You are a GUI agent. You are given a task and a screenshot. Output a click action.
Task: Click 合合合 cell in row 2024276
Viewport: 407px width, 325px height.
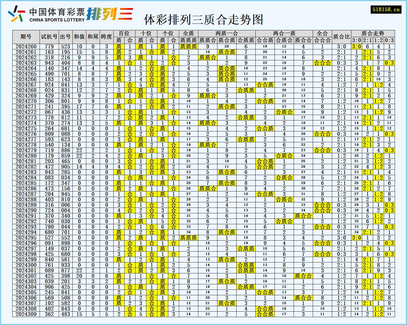coord(322,134)
